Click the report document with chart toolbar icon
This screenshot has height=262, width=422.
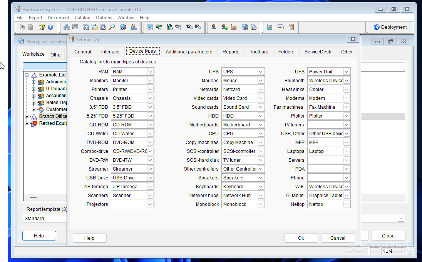[270, 27]
